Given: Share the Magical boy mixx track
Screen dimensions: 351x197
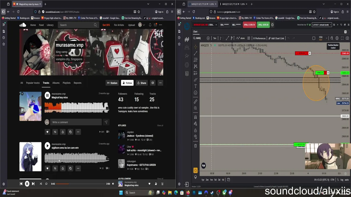Looking at the screenshot, I should point(63,132).
